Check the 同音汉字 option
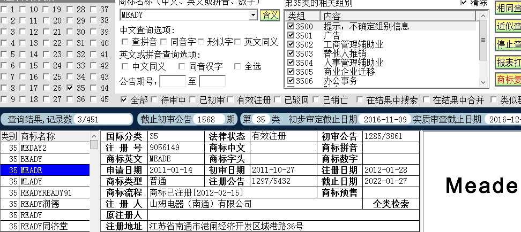 (x=181, y=67)
